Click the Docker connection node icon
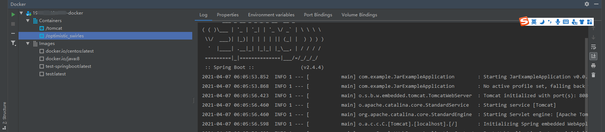Screen dimensions: 605x132 [29, 13]
